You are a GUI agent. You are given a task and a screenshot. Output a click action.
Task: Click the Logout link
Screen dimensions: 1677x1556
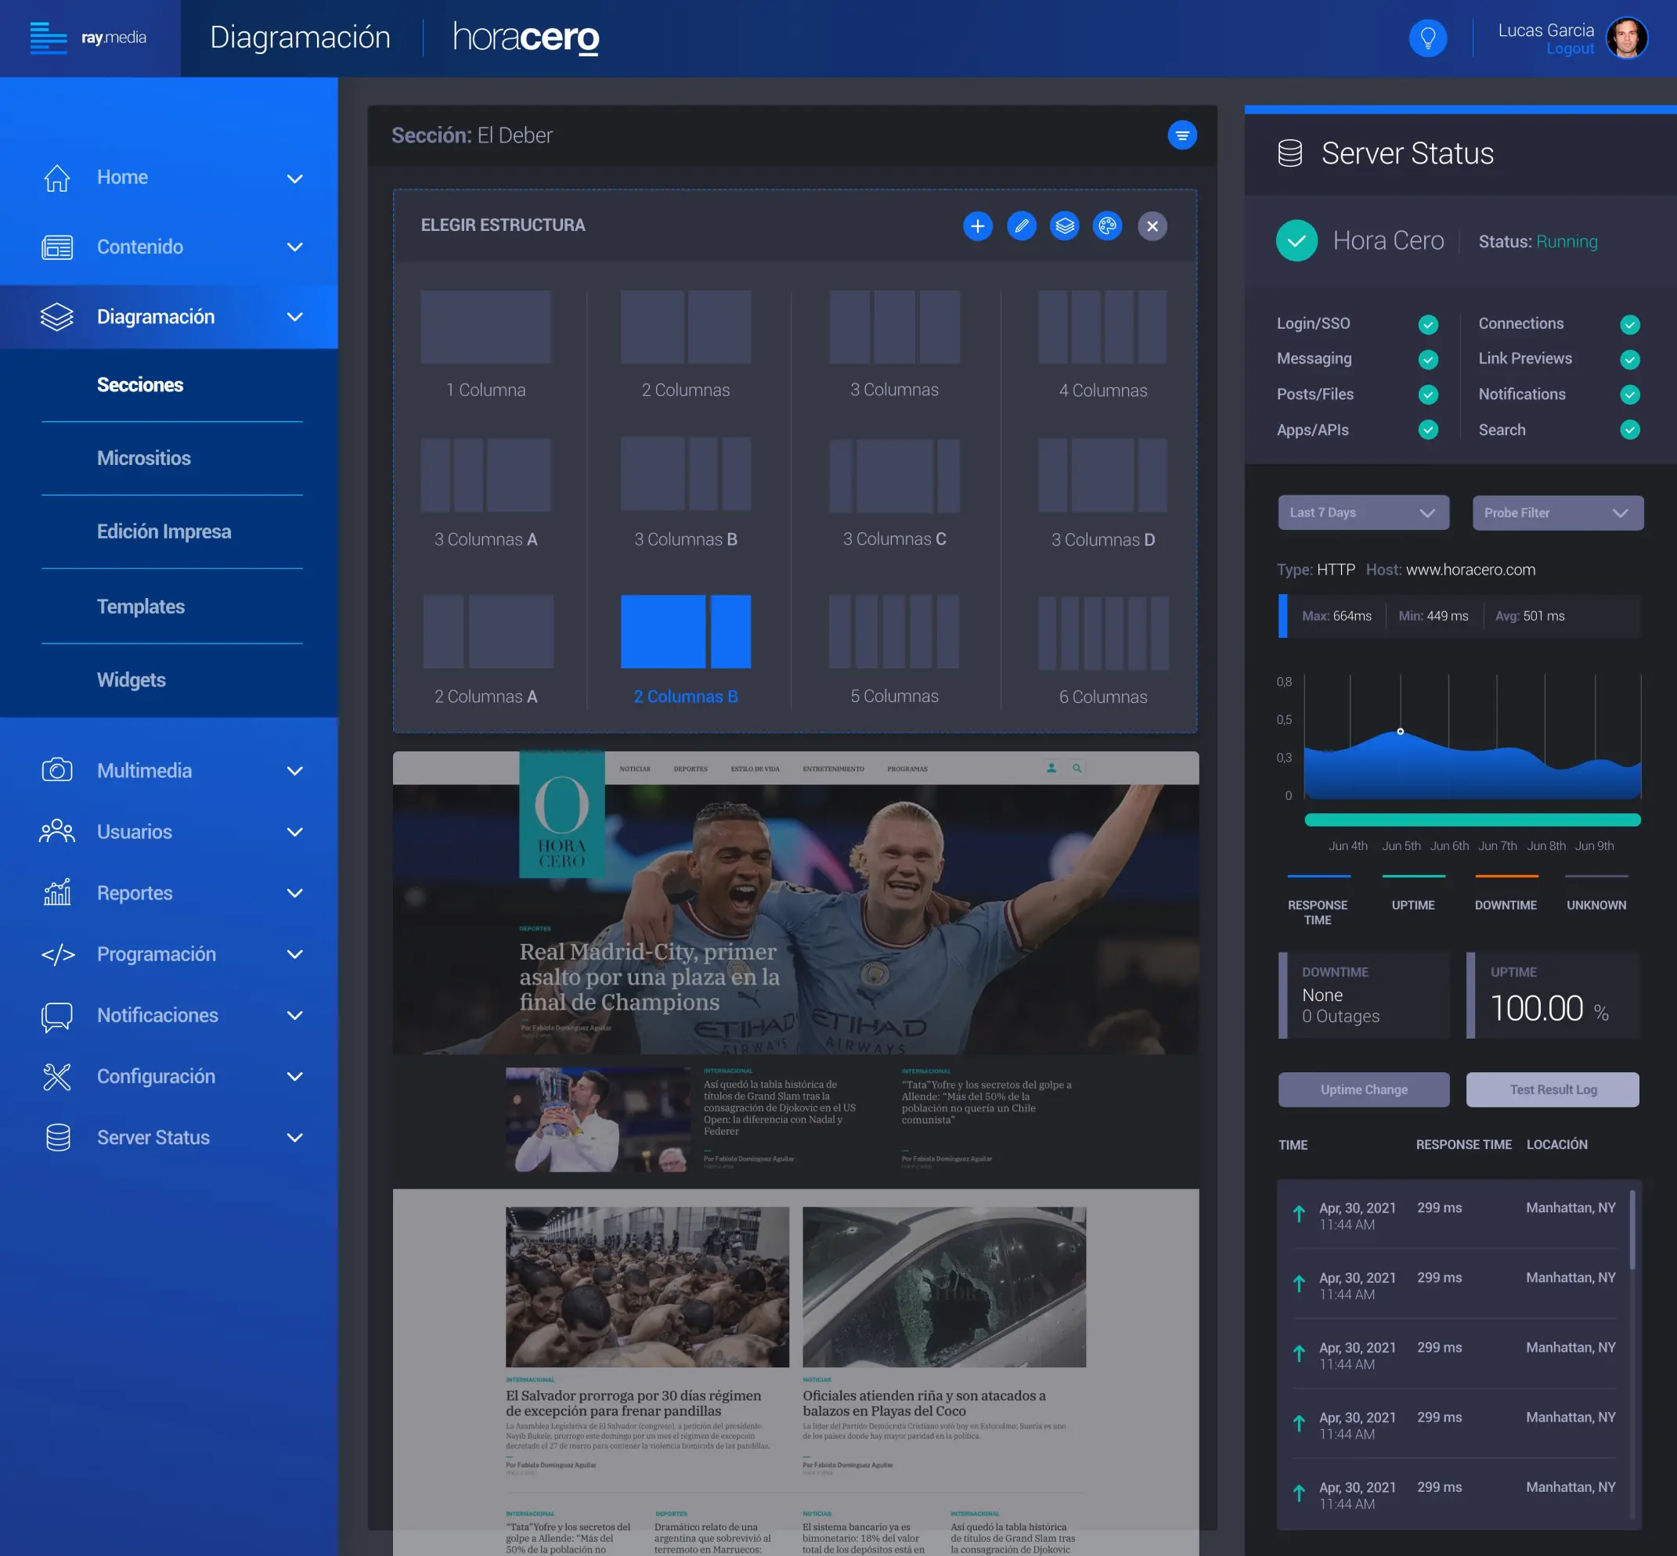(x=1570, y=48)
